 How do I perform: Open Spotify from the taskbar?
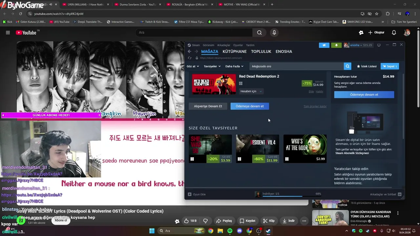tap(230, 231)
